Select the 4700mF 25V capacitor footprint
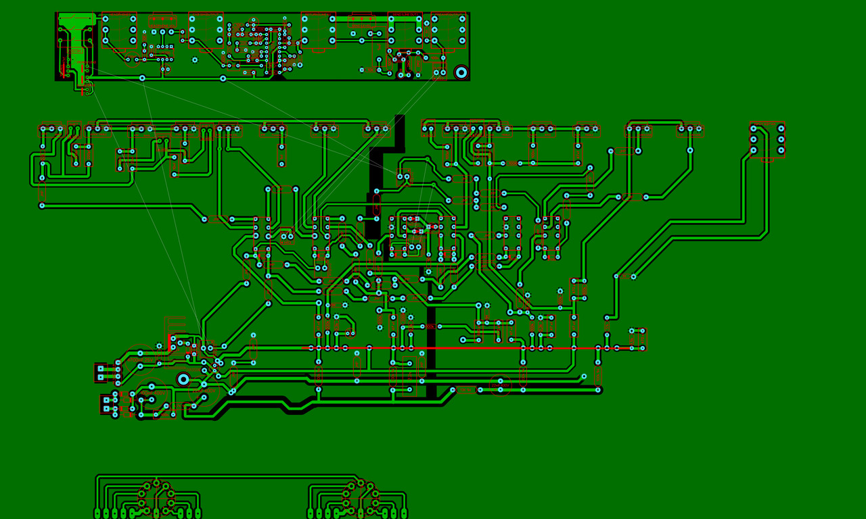This screenshot has height=519, width=866. click(x=140, y=360)
